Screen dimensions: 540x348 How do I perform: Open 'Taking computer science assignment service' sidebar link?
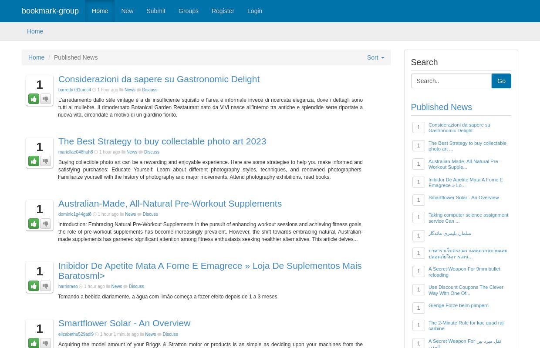click(468, 218)
